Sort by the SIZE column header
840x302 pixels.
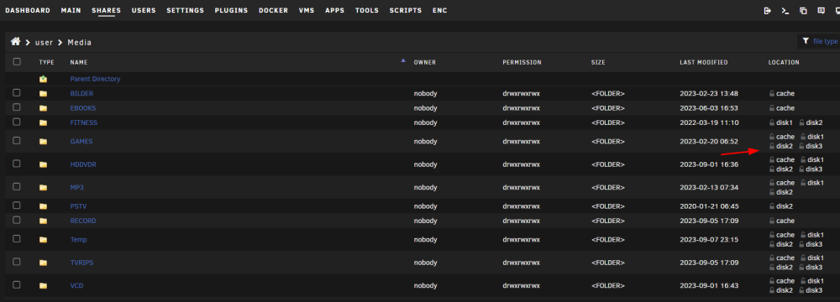tap(598, 62)
